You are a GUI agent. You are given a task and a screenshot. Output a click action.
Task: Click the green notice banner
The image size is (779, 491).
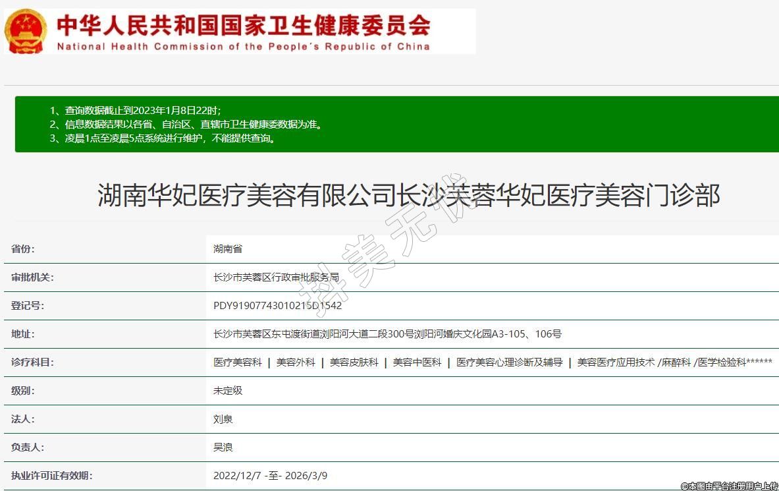click(396, 124)
